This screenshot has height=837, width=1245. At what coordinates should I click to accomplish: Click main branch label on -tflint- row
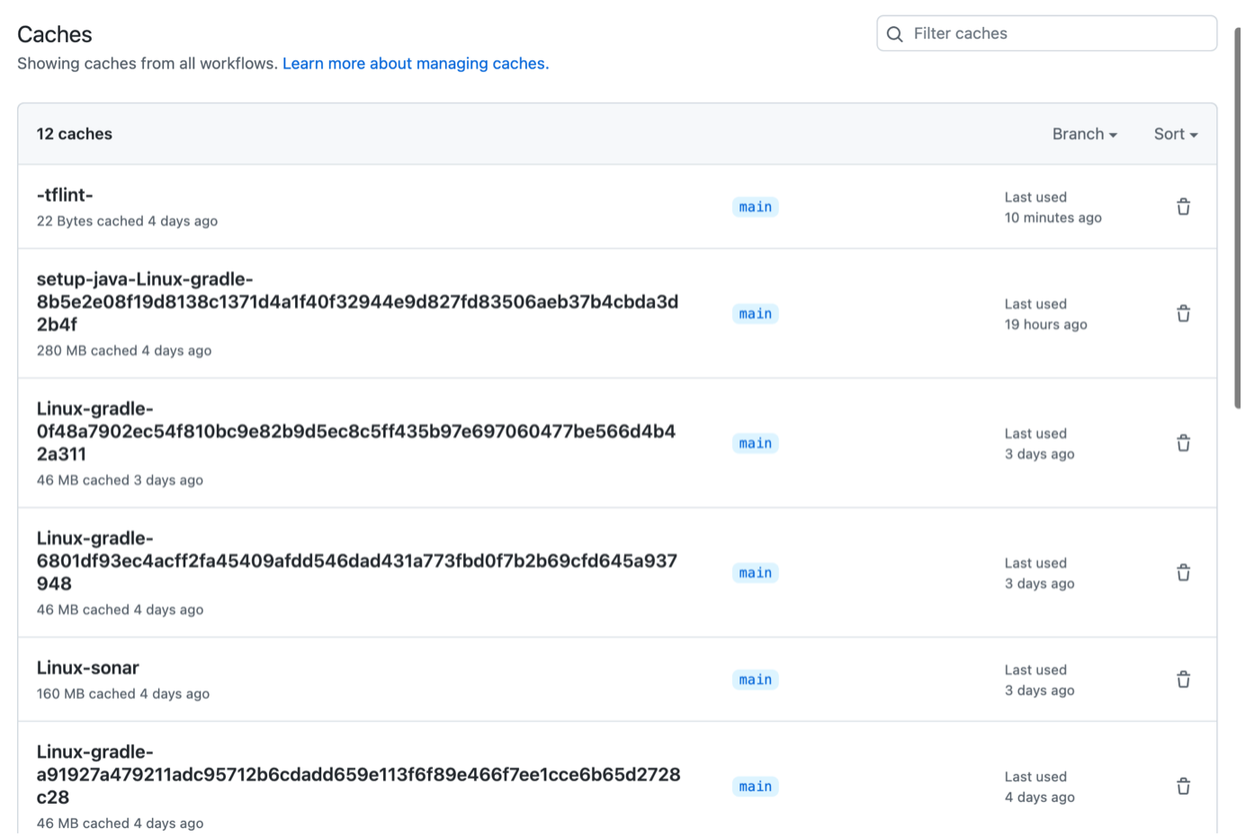[755, 207]
